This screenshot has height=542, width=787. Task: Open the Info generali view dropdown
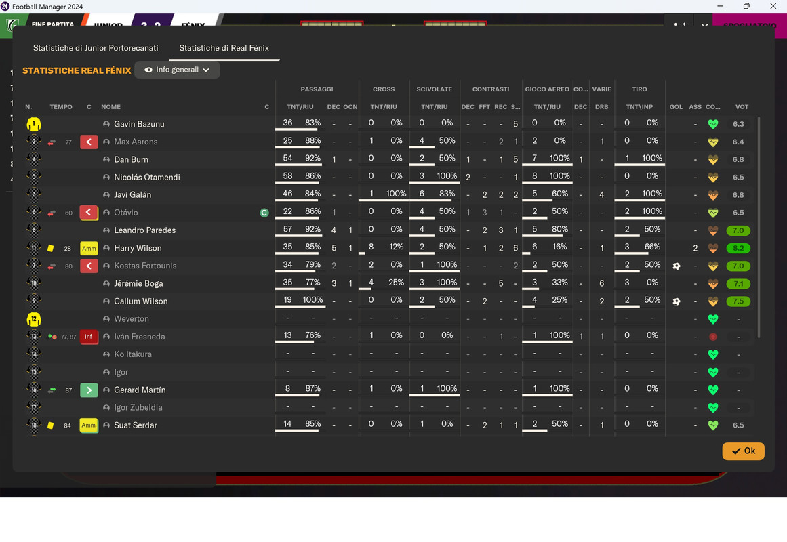177,70
